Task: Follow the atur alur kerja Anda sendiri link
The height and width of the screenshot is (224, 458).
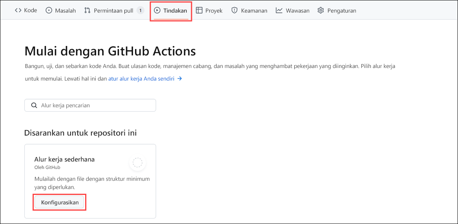Action: (x=145, y=79)
